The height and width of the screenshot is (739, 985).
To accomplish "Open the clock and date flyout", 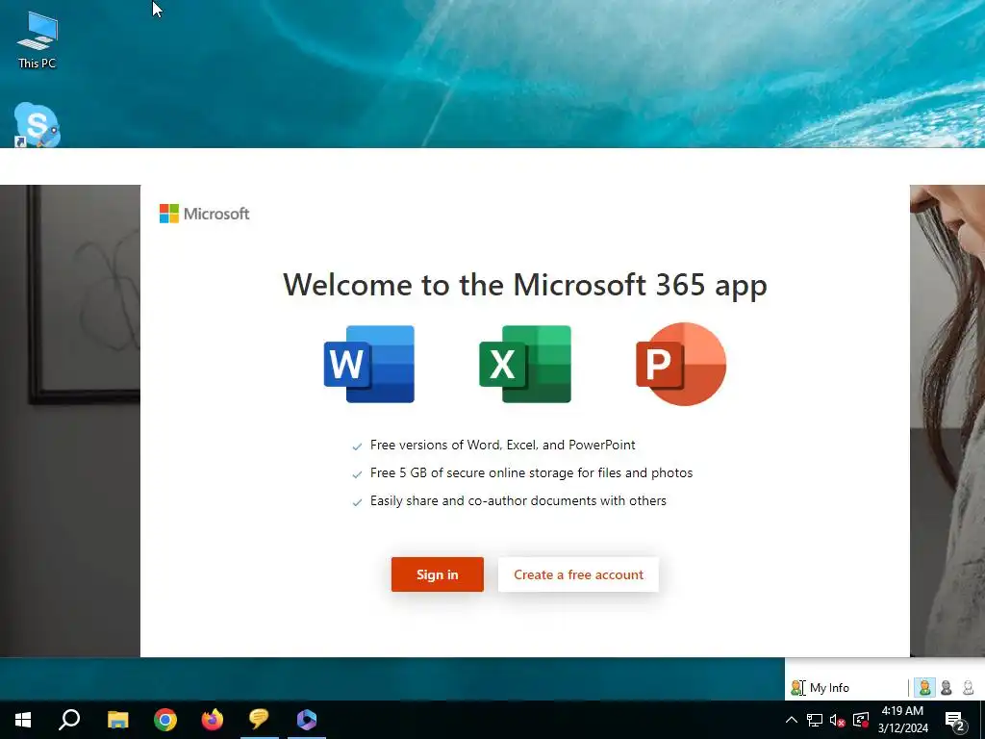I will 902,720.
